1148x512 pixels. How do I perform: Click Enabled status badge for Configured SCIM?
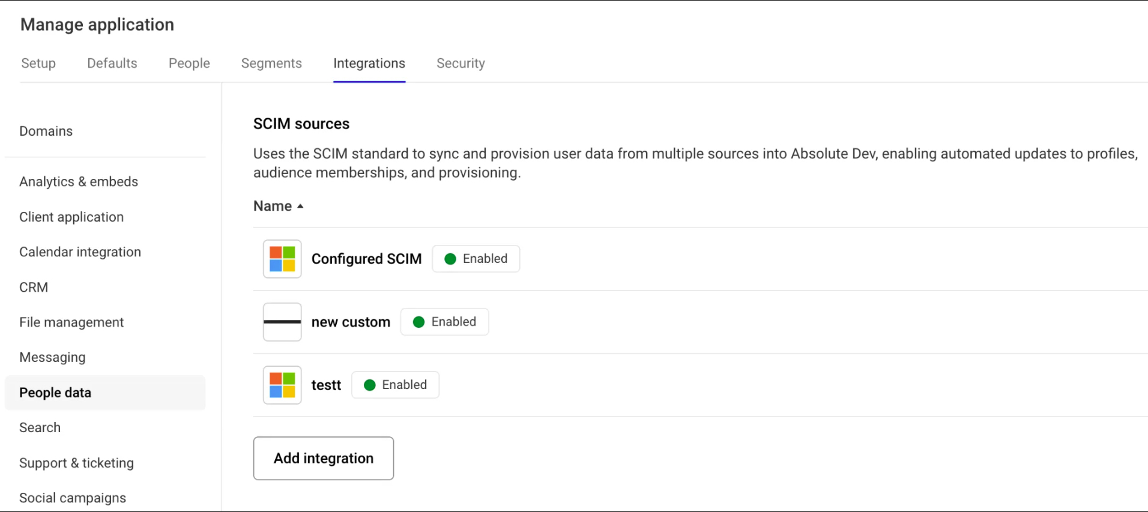[476, 259]
